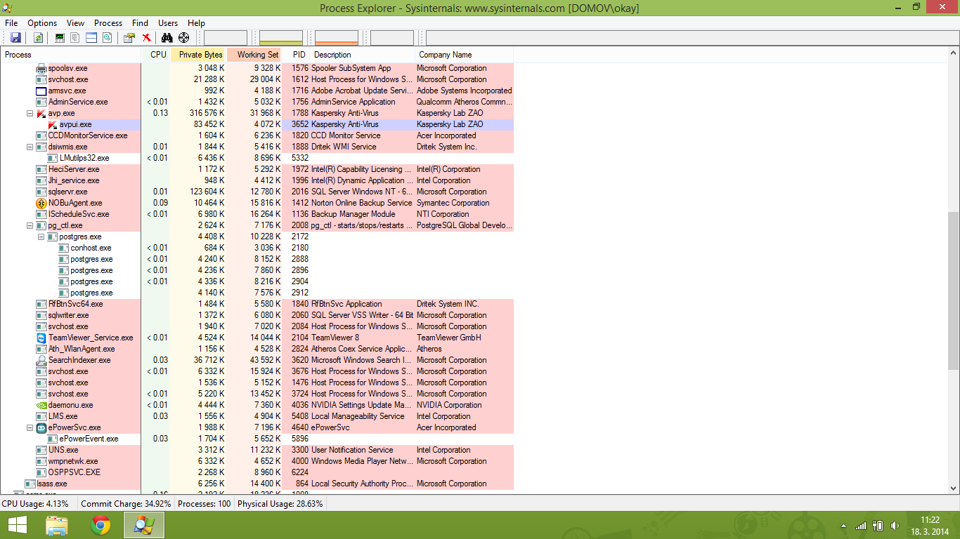Screen dimensions: 960x539
Task: Click the Show Process Tree toolbar icon
Action: (x=76, y=38)
